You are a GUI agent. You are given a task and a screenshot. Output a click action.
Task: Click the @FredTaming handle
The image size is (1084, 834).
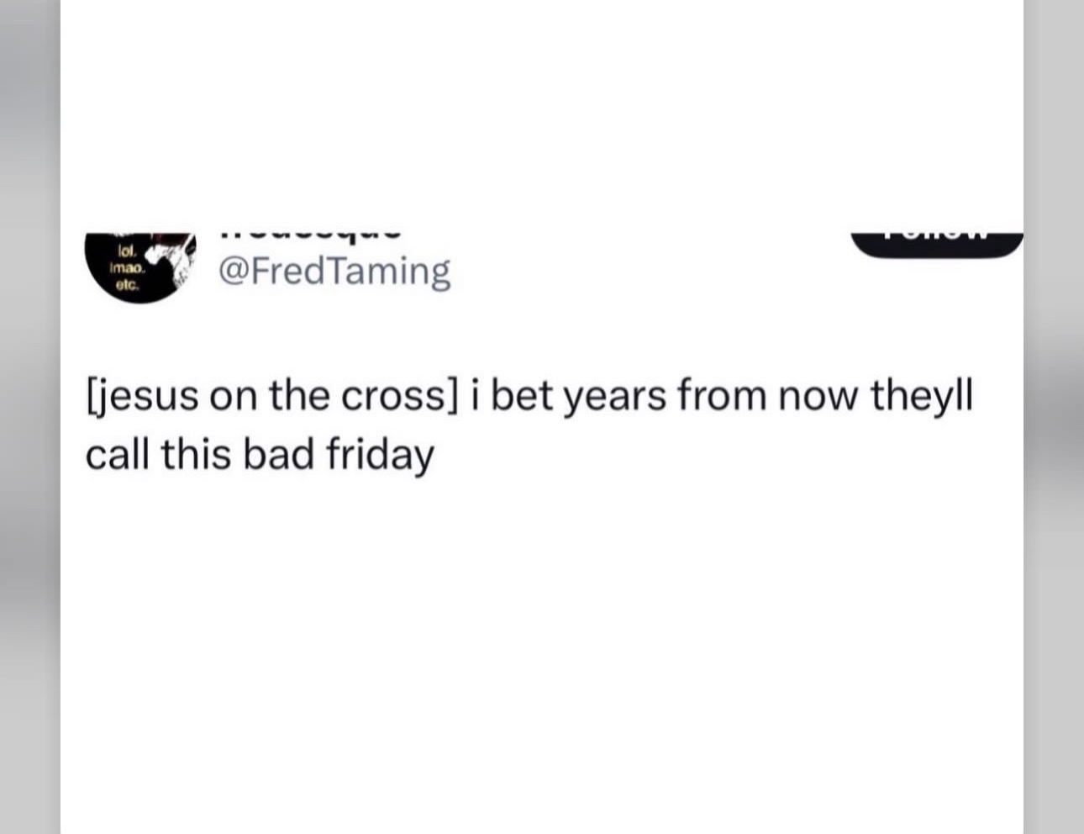(334, 271)
